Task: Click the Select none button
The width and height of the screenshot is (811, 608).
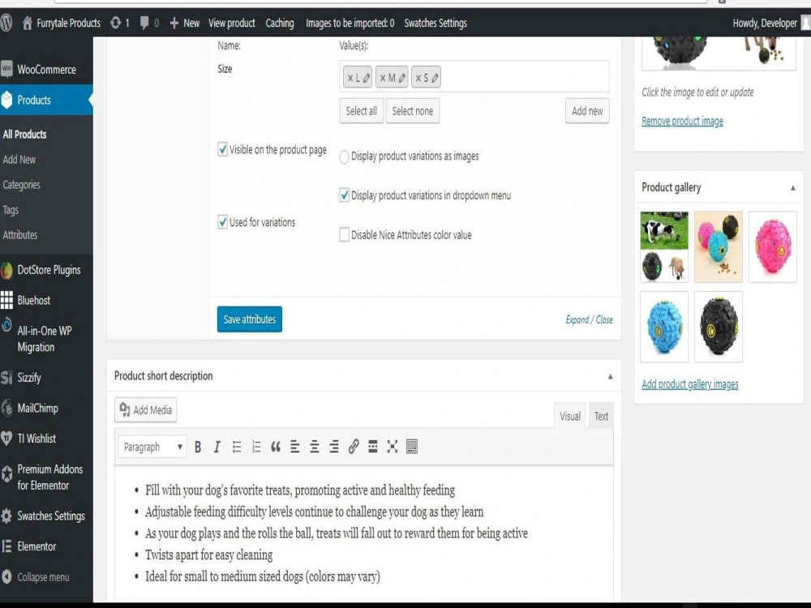Action: pyautogui.click(x=413, y=110)
